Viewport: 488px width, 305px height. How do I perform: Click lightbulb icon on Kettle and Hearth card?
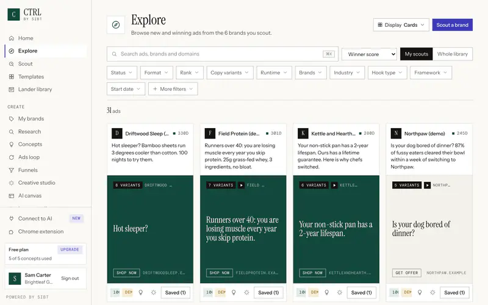(x=327, y=293)
